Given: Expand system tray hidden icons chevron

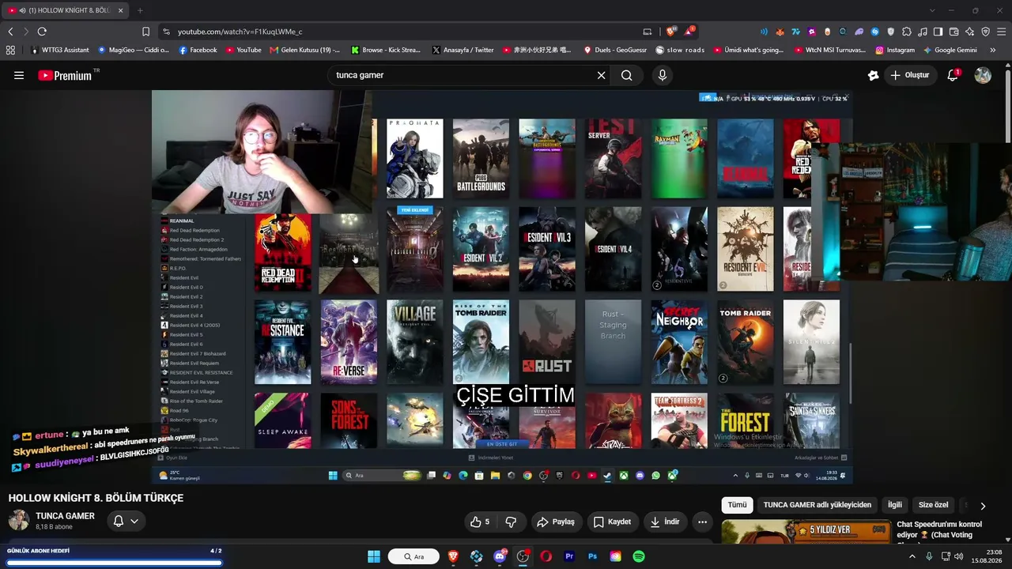Looking at the screenshot, I should 912,556.
